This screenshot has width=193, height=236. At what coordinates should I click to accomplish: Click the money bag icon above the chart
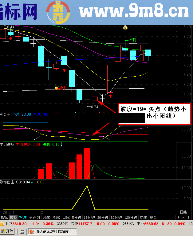[x=125, y=27]
